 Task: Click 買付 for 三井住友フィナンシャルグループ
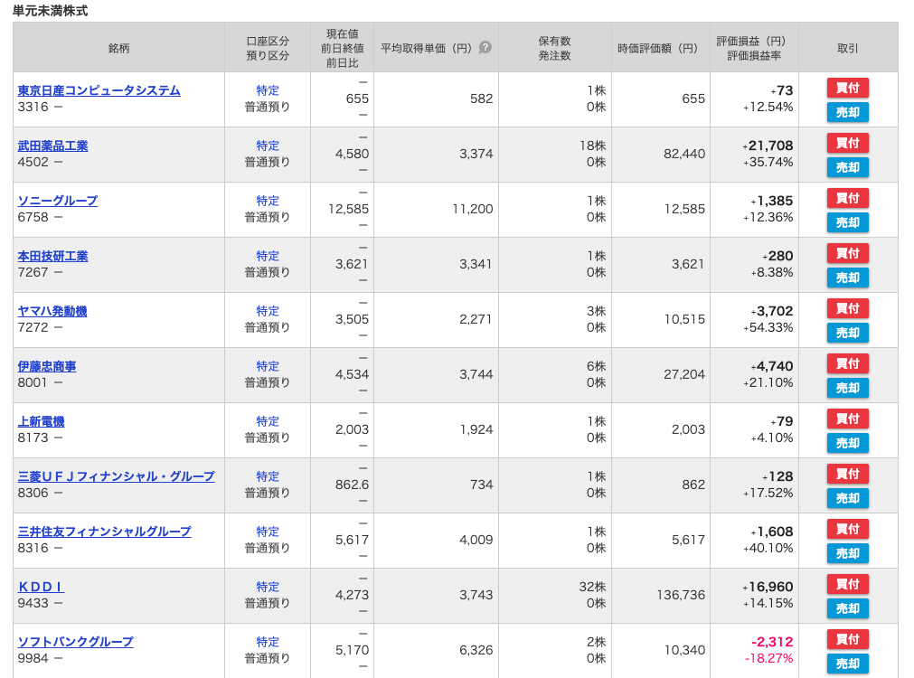click(x=847, y=530)
